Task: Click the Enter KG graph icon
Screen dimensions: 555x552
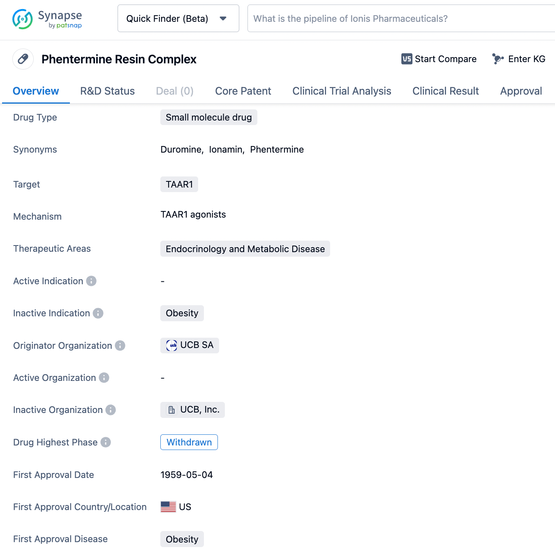Action: coord(498,59)
